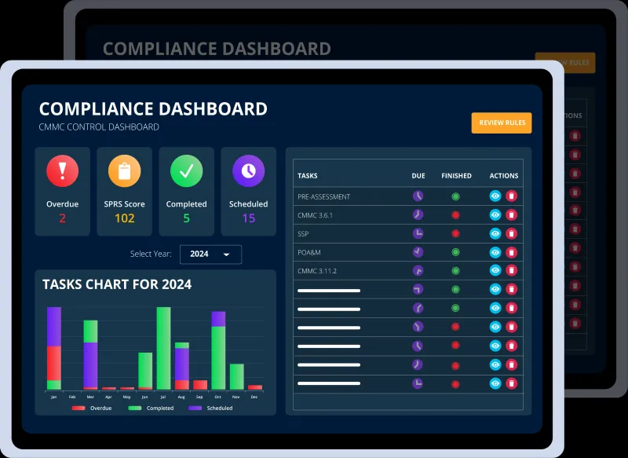
Task: Click the red finished dot for CMMC 3.6.1
Action: pyautogui.click(x=455, y=215)
